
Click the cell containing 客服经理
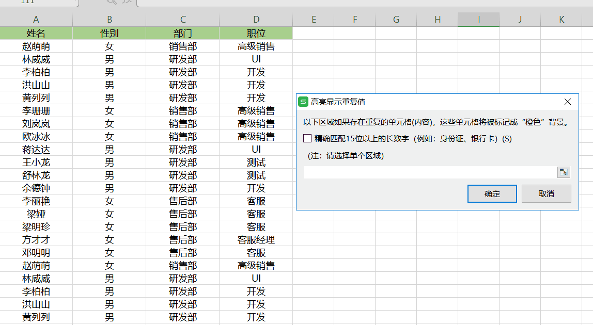(256, 239)
